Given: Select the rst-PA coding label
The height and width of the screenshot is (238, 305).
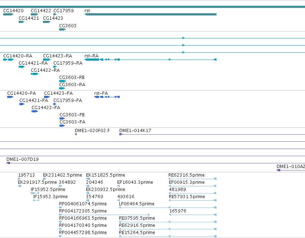Looking at the screenshot, I should [101, 93].
